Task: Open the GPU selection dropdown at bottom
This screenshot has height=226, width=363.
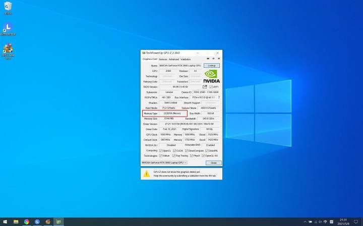Action: (x=164, y=163)
